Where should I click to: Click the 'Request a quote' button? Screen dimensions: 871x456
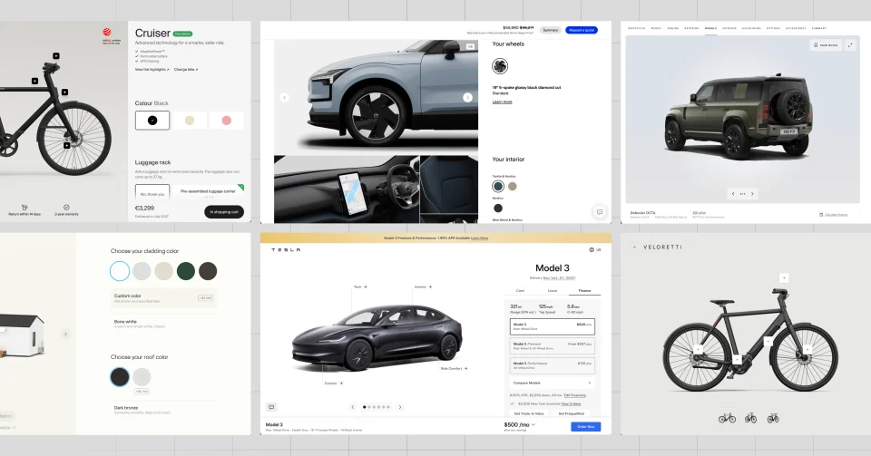click(x=582, y=30)
